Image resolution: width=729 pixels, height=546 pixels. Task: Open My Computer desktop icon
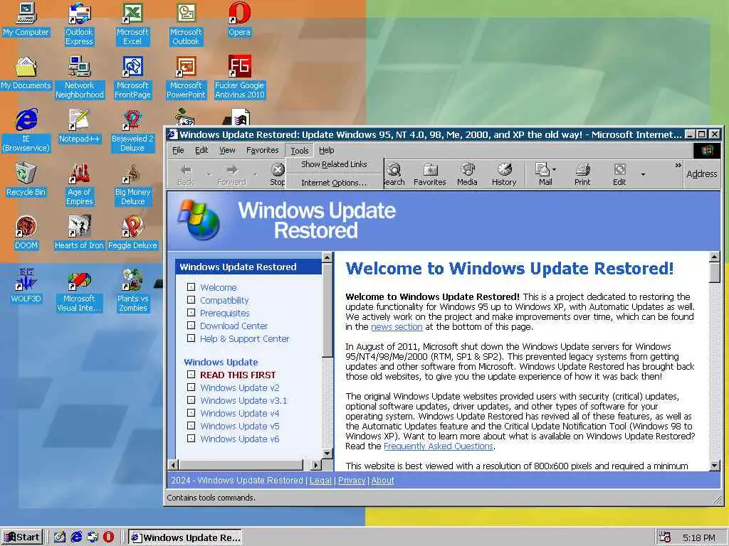[26, 19]
